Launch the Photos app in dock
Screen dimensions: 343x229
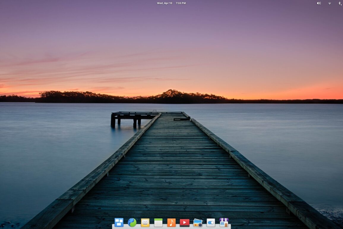coord(198,222)
